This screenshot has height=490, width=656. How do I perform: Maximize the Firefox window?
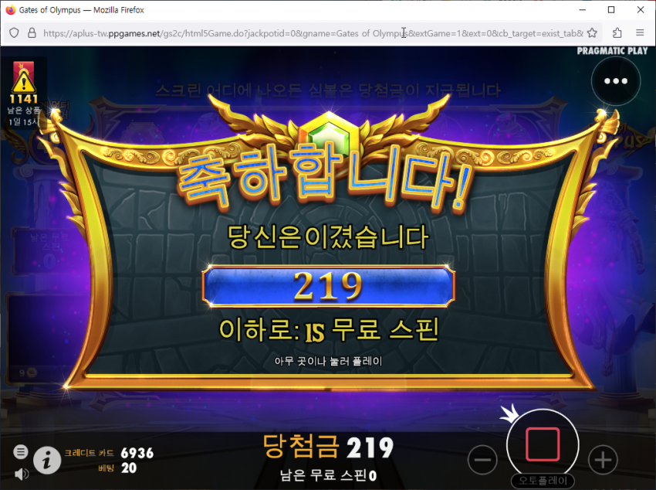611,9
